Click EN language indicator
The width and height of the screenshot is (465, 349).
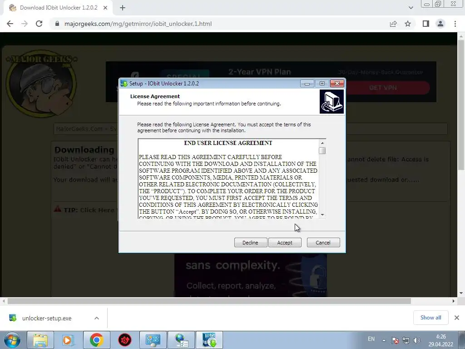coord(371,339)
